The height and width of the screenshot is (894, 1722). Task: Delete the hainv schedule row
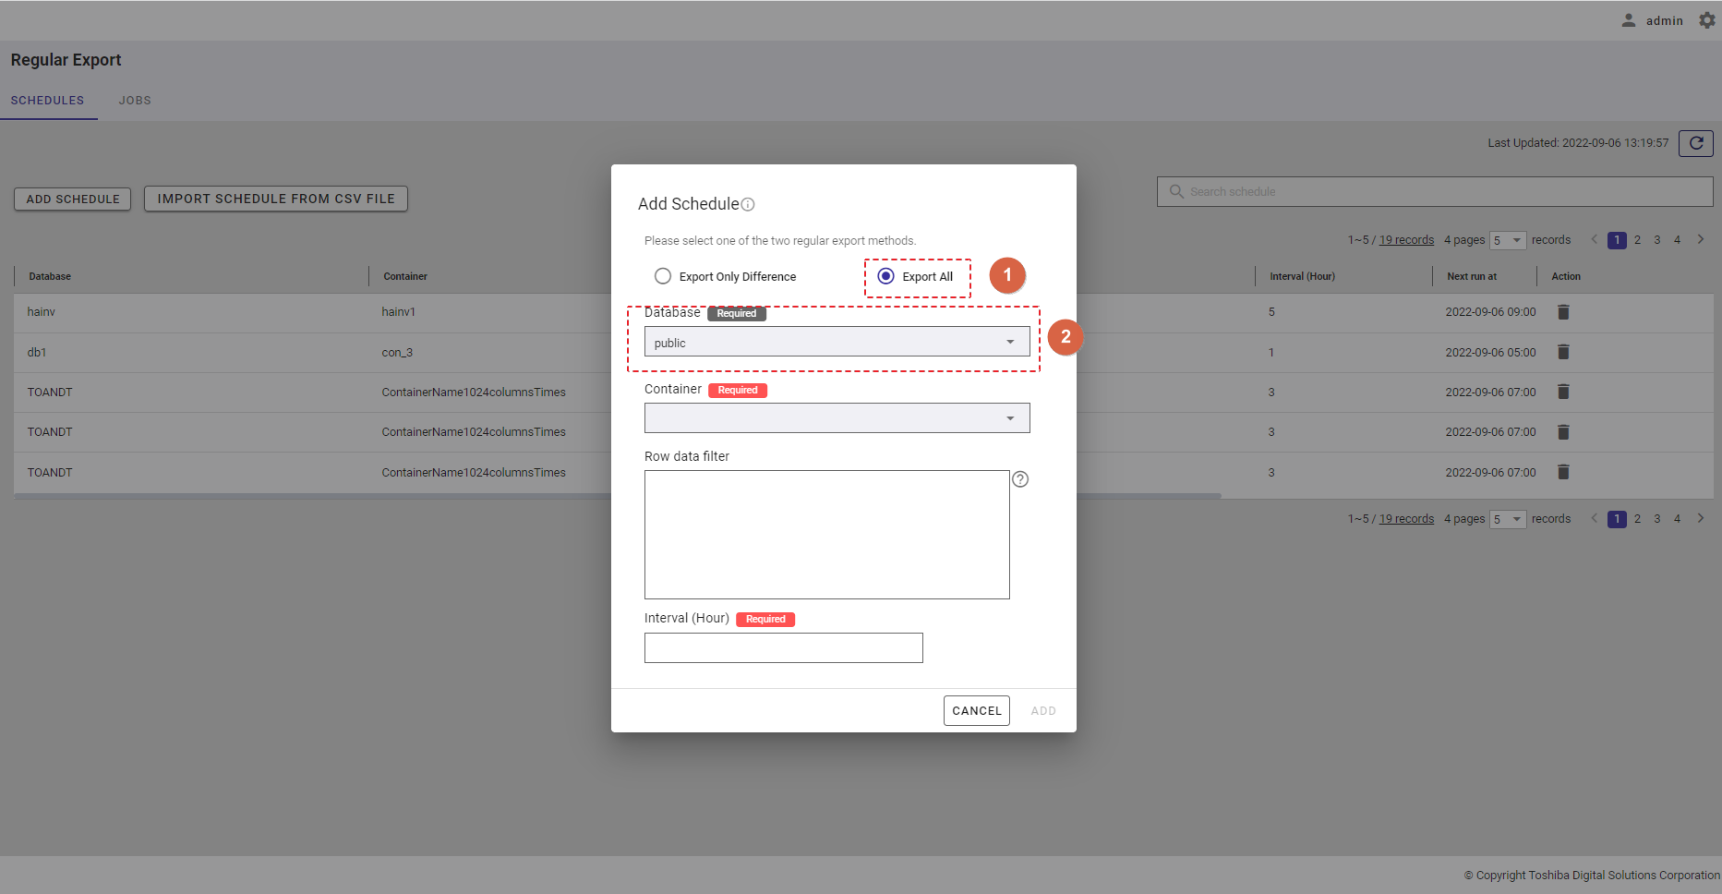pos(1563,312)
